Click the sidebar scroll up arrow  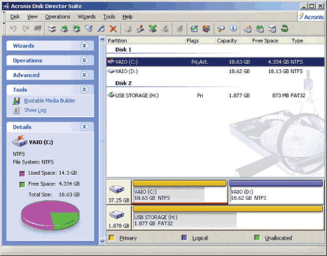tap(103, 40)
